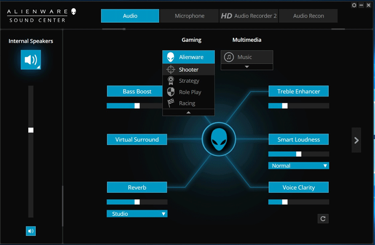
Task: Mute audio with the bottom speaker icon
Action: [x=31, y=231]
